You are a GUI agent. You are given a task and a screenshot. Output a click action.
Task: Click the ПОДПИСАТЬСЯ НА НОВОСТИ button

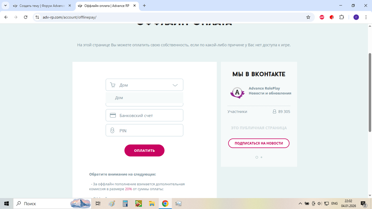259,143
